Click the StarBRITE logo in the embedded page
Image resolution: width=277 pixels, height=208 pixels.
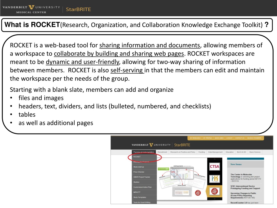[182, 145]
